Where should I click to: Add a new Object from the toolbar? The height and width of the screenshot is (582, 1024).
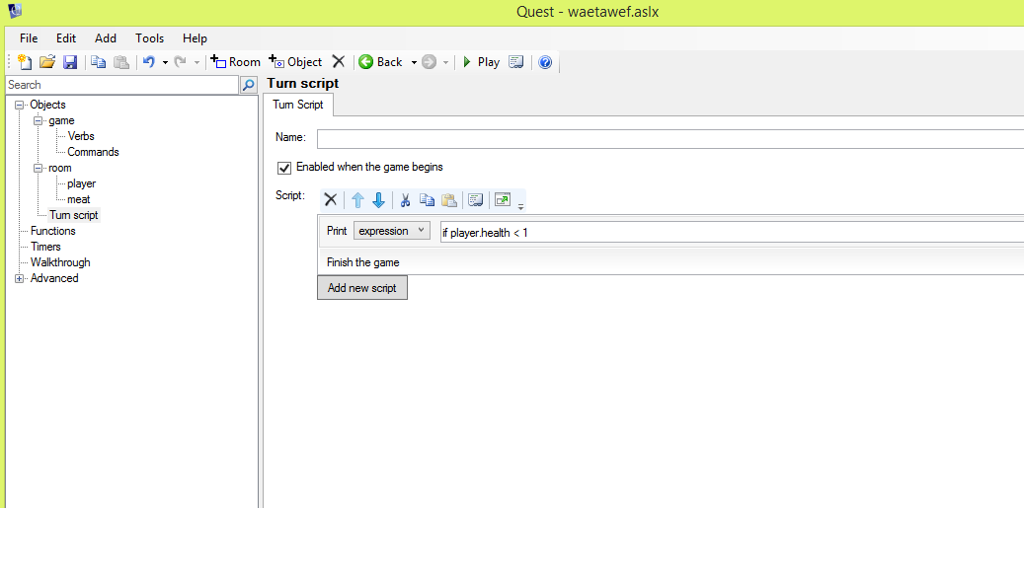click(x=295, y=62)
